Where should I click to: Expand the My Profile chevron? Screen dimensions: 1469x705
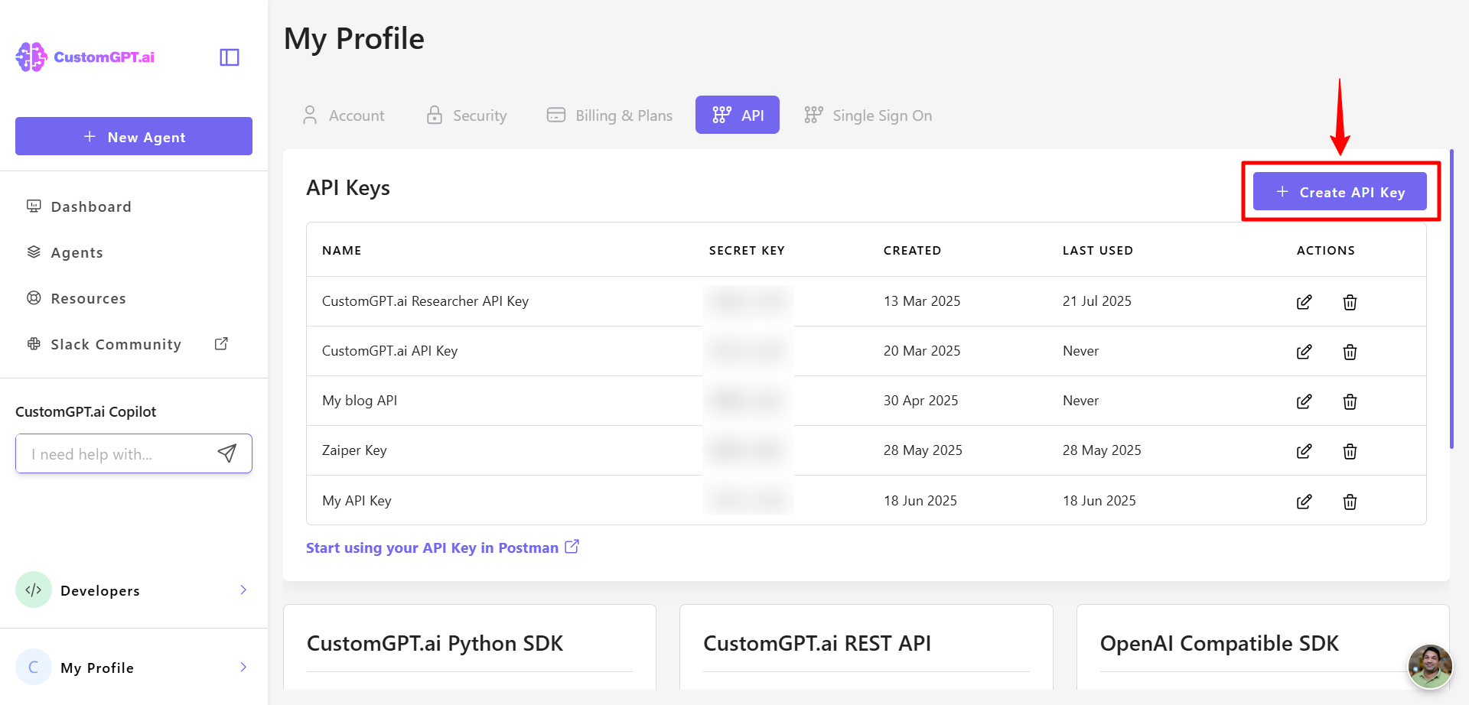243,667
